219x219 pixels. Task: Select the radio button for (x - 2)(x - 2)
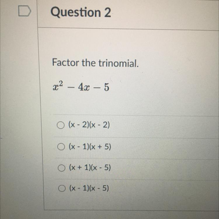point(61,125)
